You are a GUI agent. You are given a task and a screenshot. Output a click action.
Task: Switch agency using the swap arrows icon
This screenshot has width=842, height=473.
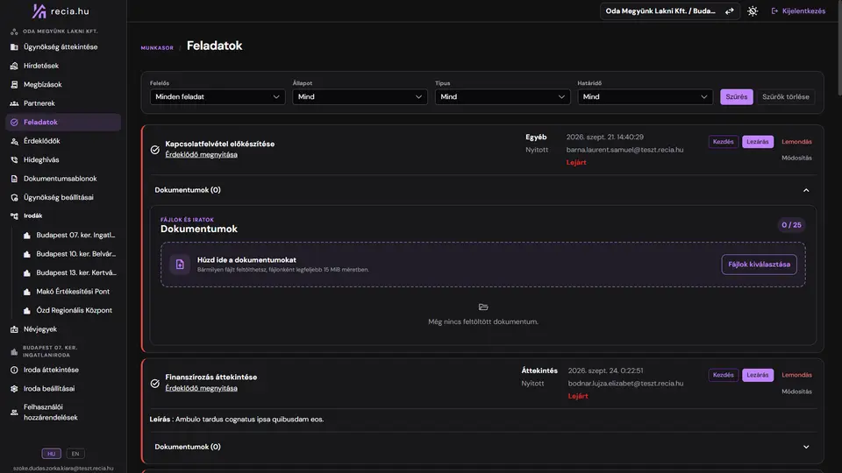click(729, 11)
